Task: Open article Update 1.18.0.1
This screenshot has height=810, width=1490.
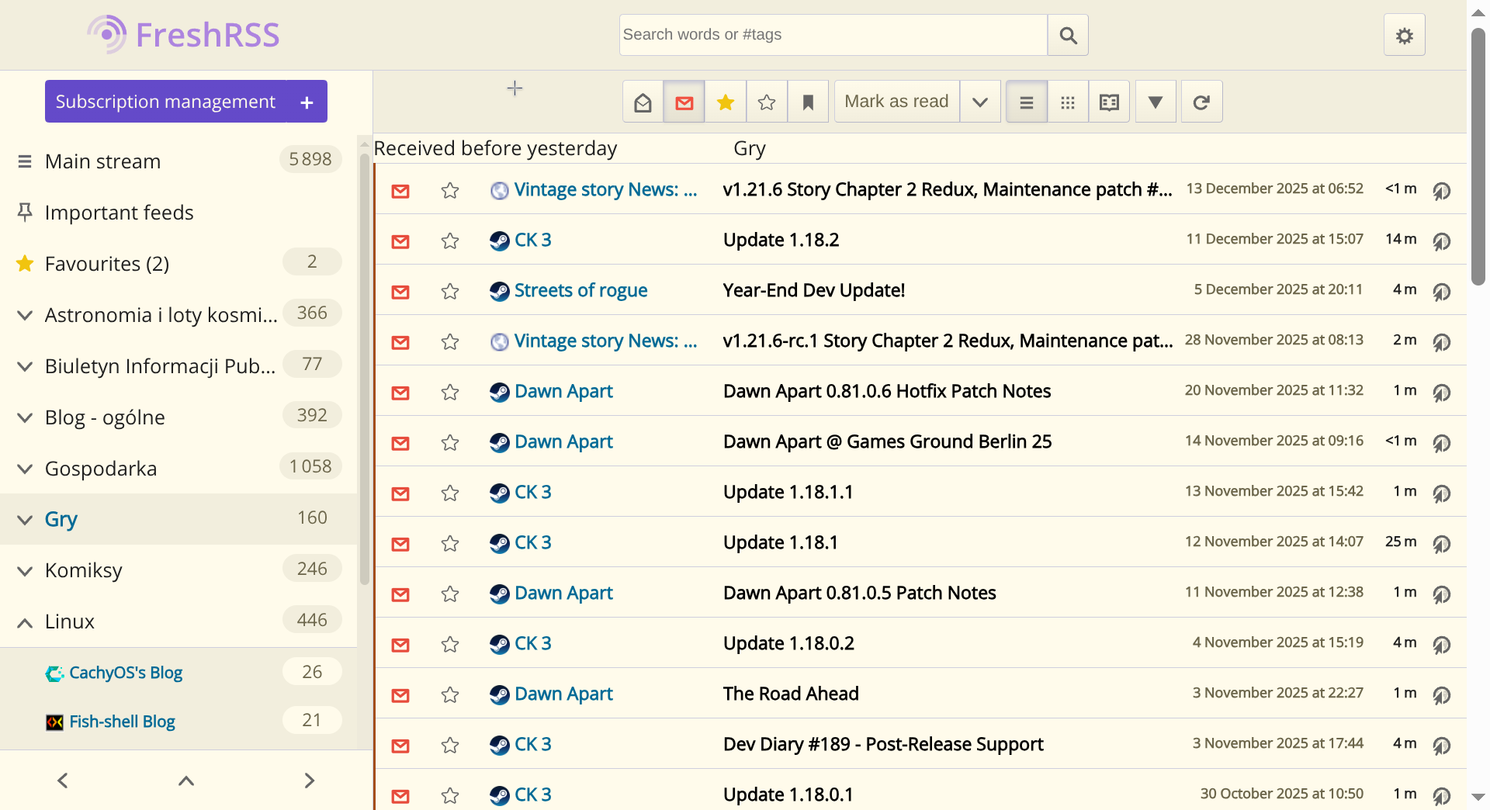Action: pyautogui.click(x=788, y=794)
